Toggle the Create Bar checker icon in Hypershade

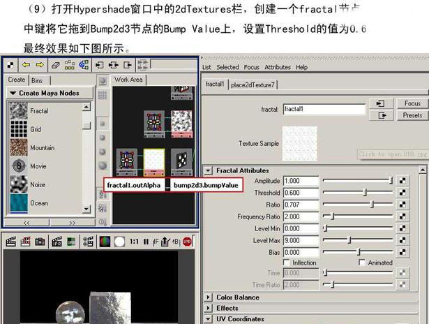point(10,65)
